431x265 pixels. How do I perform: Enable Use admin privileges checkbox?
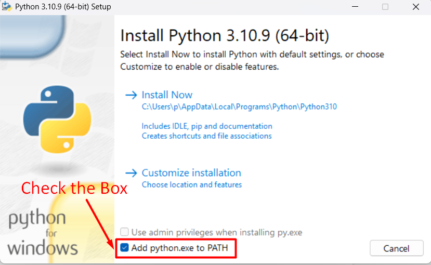125,232
